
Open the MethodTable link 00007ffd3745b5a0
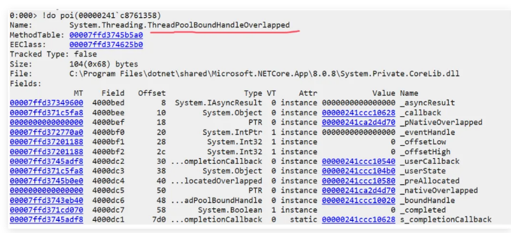coord(106,35)
